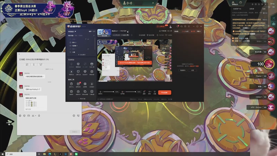Click the orange 开始直播 start live button
The height and width of the screenshot is (156, 277).
click(164, 93)
